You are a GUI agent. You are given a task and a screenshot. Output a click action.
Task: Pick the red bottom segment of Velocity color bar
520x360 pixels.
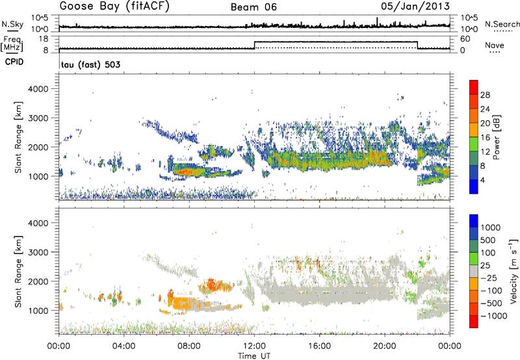coord(474,322)
